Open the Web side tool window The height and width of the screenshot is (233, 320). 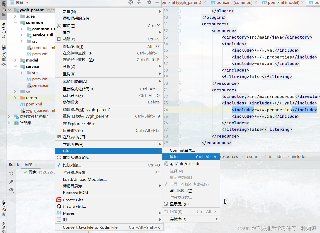[4, 226]
